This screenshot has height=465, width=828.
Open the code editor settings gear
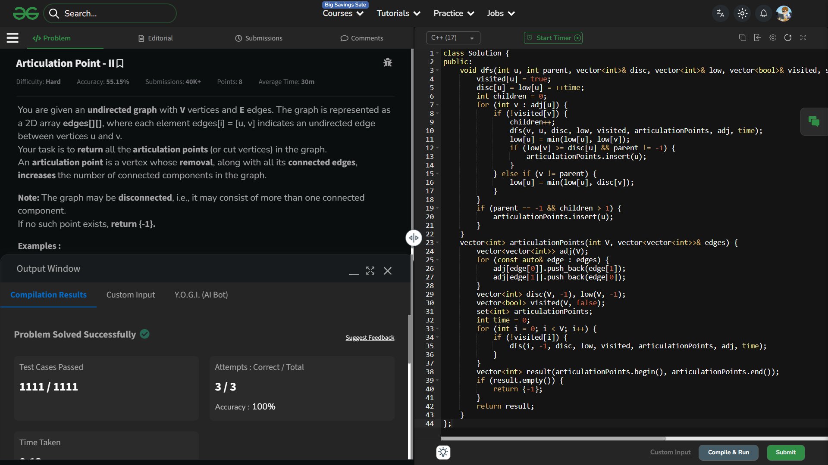tap(773, 38)
